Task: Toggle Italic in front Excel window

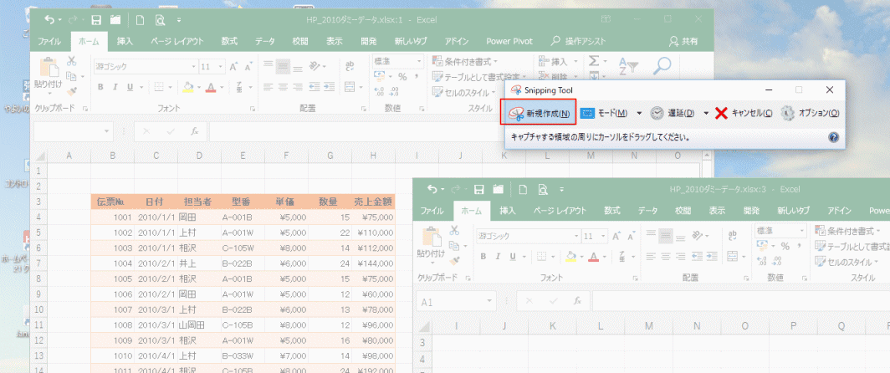Action: 498,257
